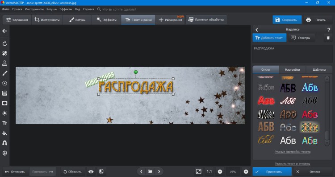Screen dimensions: 335x177
Task: Click the Отмена button
Action: (x=313, y=172)
